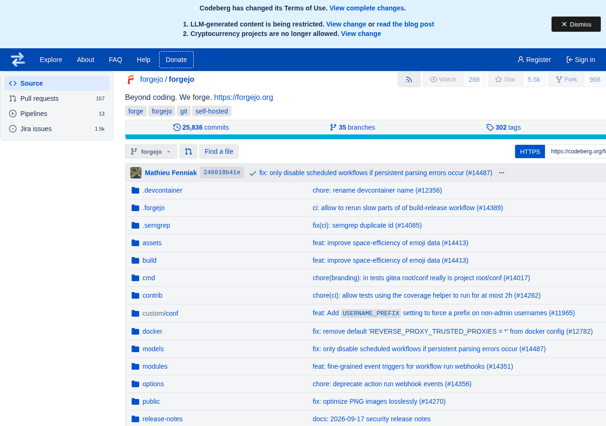Click the assets folder icon
The width and height of the screenshot is (606, 426).
(x=135, y=243)
